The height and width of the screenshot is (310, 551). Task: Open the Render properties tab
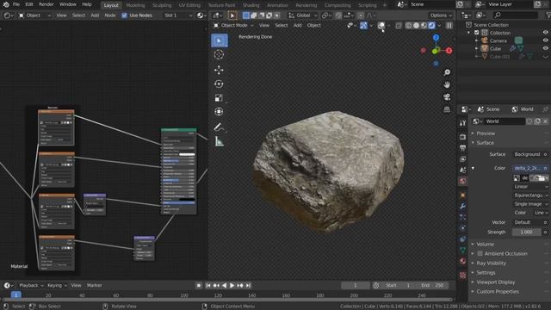coord(463,137)
